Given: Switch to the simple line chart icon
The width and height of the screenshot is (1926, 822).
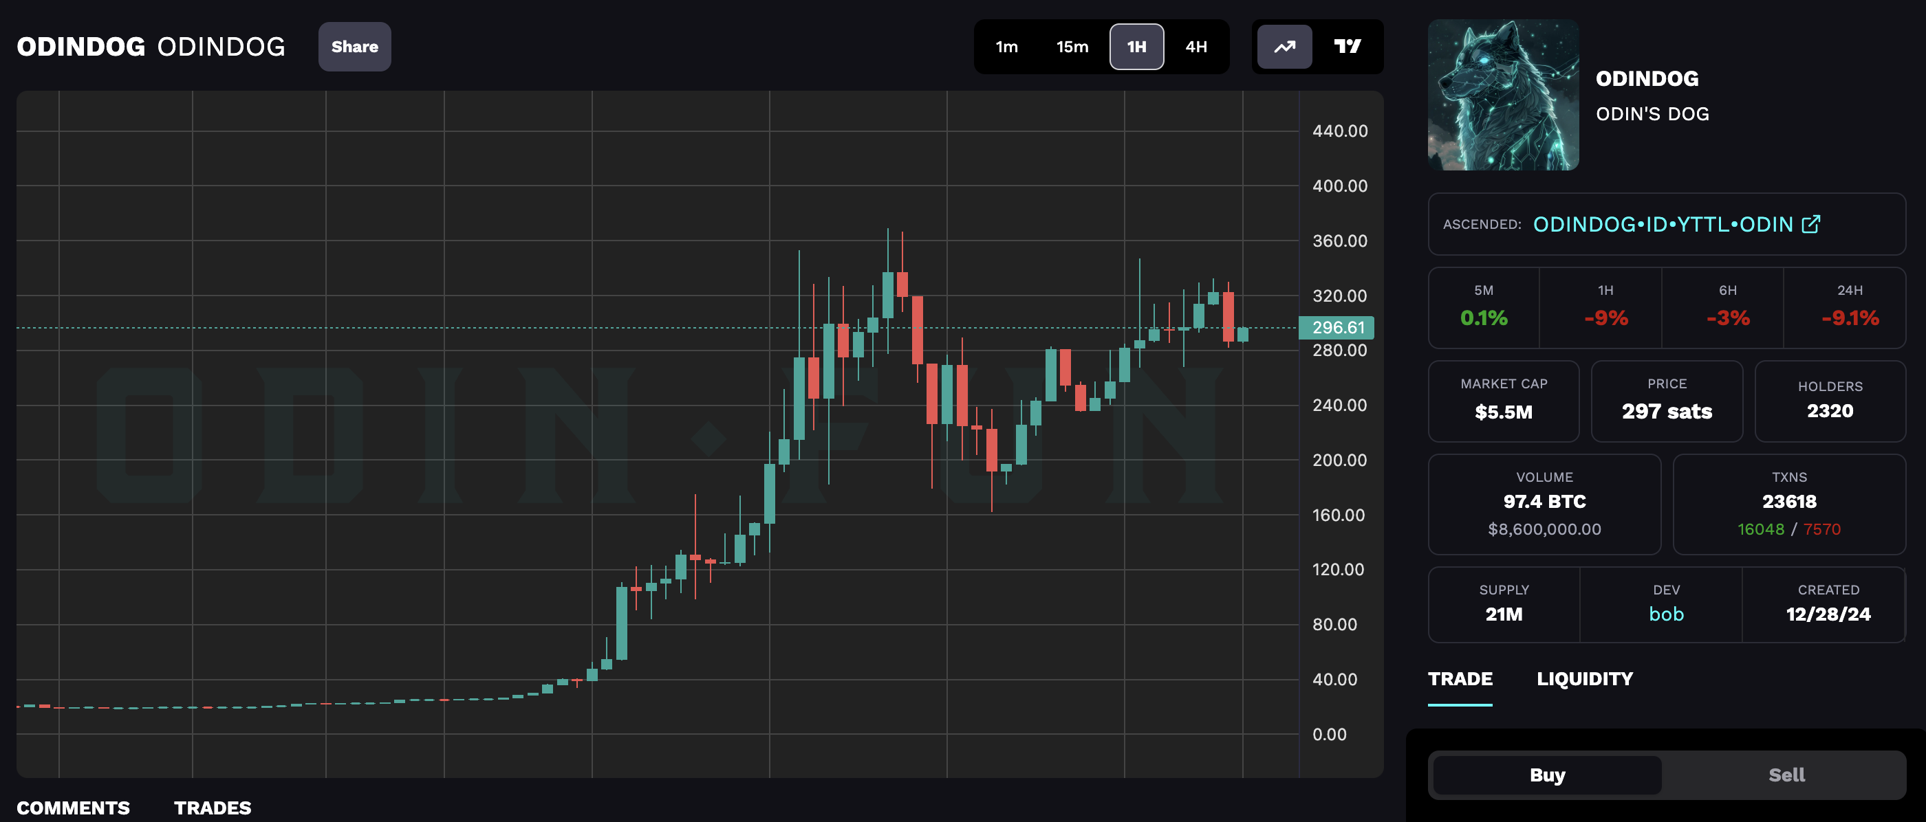Looking at the screenshot, I should [x=1284, y=46].
